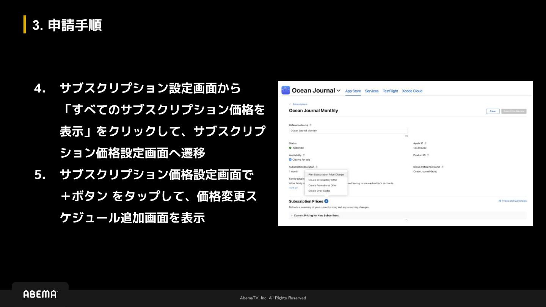The height and width of the screenshot is (307, 546).
Task: Select the Xcode Cloud tab
Action: click(x=412, y=91)
